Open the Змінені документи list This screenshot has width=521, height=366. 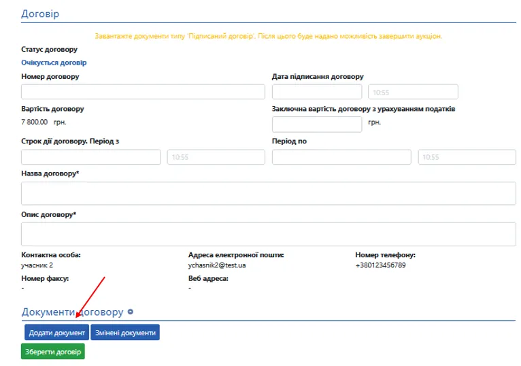[x=125, y=333]
